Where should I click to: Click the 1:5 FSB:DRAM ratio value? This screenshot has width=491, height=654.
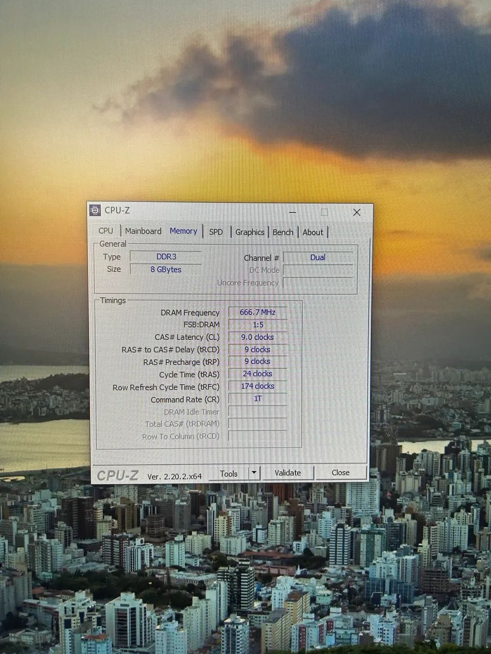pyautogui.click(x=258, y=325)
